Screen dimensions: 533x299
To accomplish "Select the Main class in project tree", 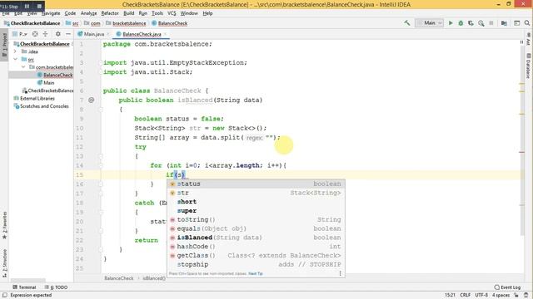I will [46, 83].
